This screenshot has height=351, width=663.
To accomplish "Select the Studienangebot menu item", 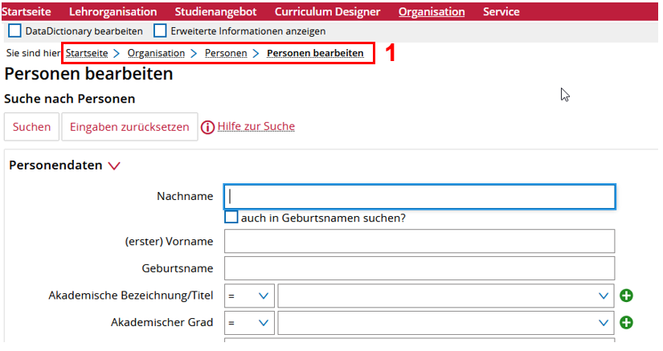I will tap(215, 12).
